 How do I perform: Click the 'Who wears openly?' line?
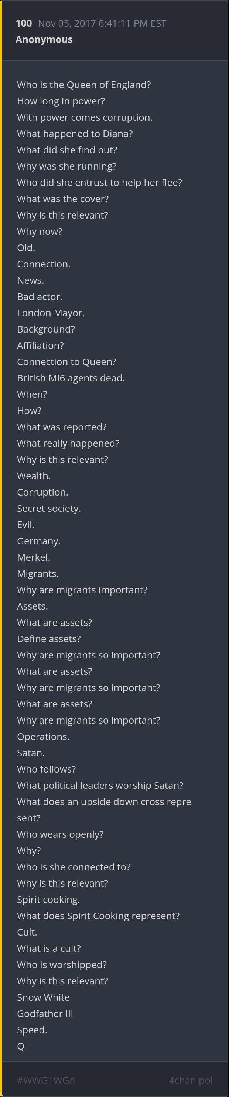(x=60, y=834)
